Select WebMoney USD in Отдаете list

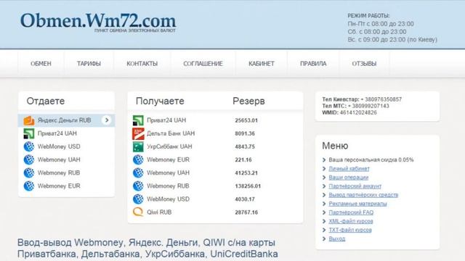coord(66,146)
